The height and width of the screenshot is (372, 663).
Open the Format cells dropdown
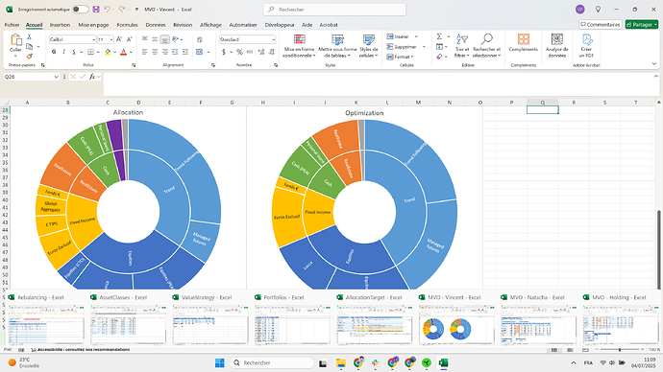[400, 57]
